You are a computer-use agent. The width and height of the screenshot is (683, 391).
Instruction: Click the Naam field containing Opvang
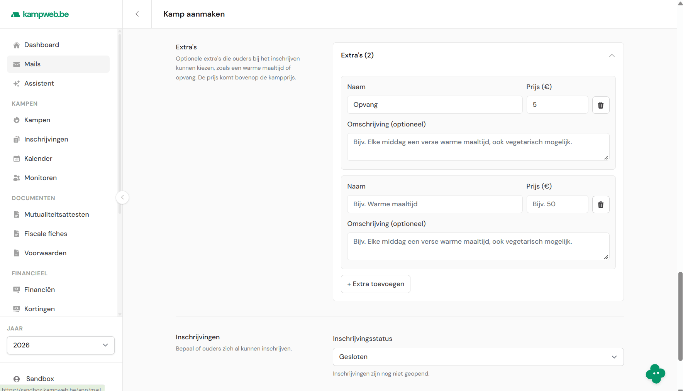[435, 105]
